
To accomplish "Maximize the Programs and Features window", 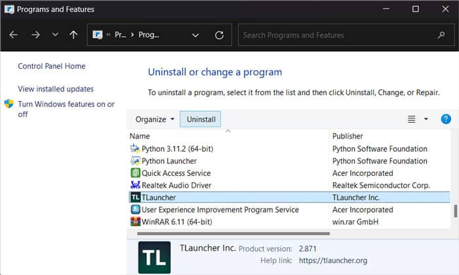I will (x=415, y=9).
